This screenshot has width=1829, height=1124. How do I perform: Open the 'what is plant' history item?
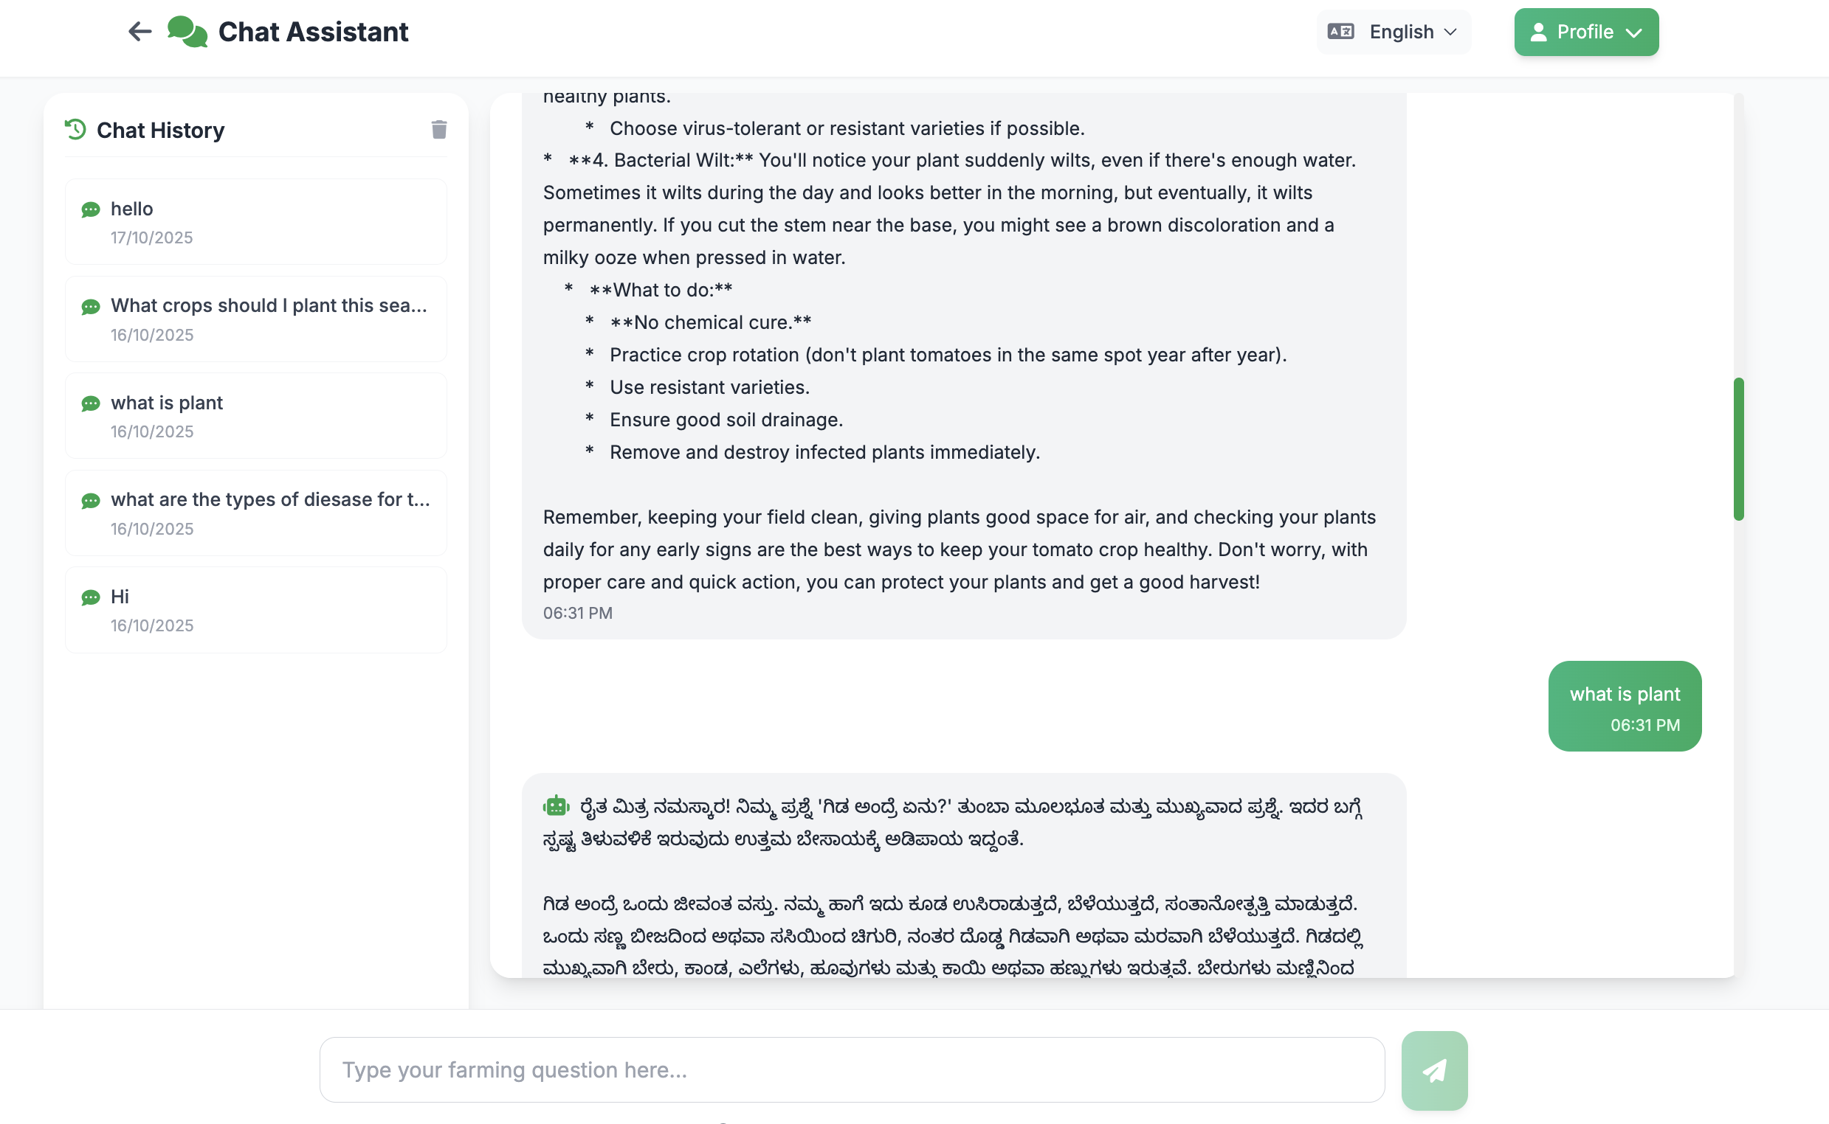point(255,415)
